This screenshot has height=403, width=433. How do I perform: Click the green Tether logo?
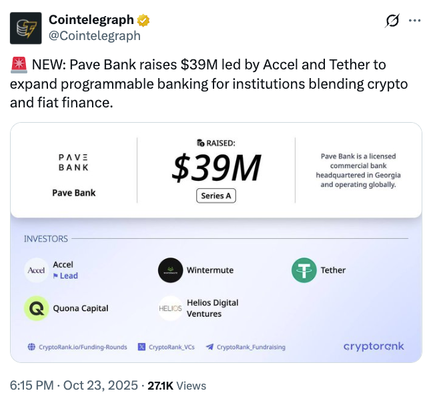click(304, 270)
